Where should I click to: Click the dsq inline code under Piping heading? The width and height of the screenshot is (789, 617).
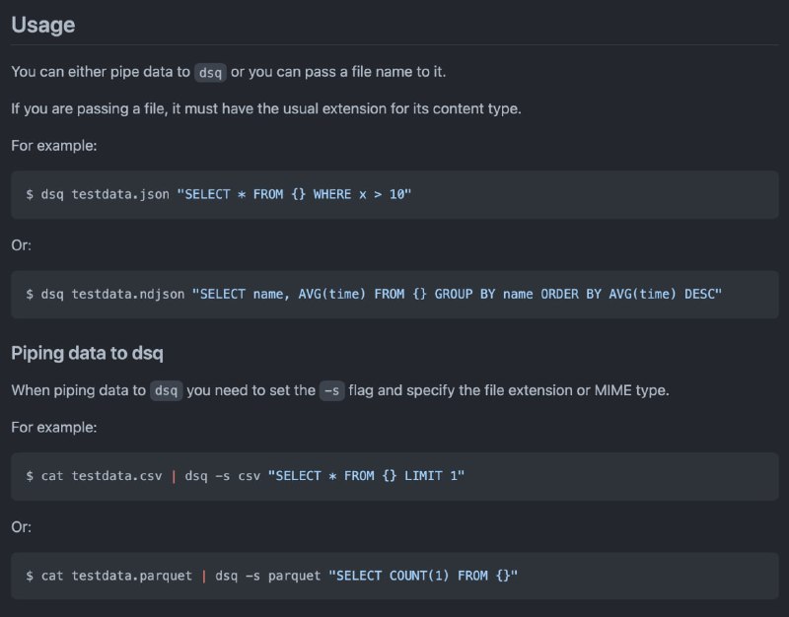[166, 390]
